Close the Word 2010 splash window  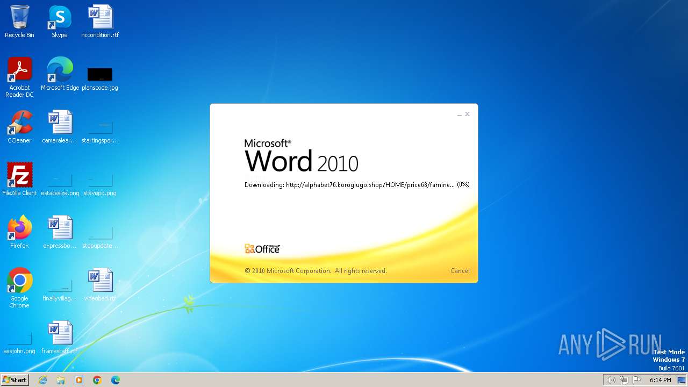467,114
